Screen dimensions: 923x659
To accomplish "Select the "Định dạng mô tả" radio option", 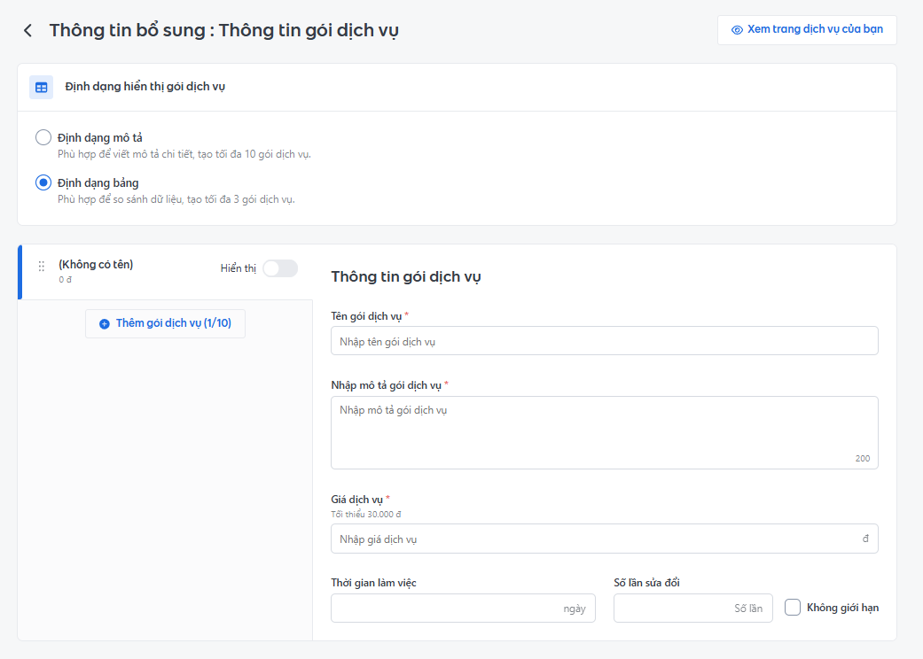I will click(43, 137).
